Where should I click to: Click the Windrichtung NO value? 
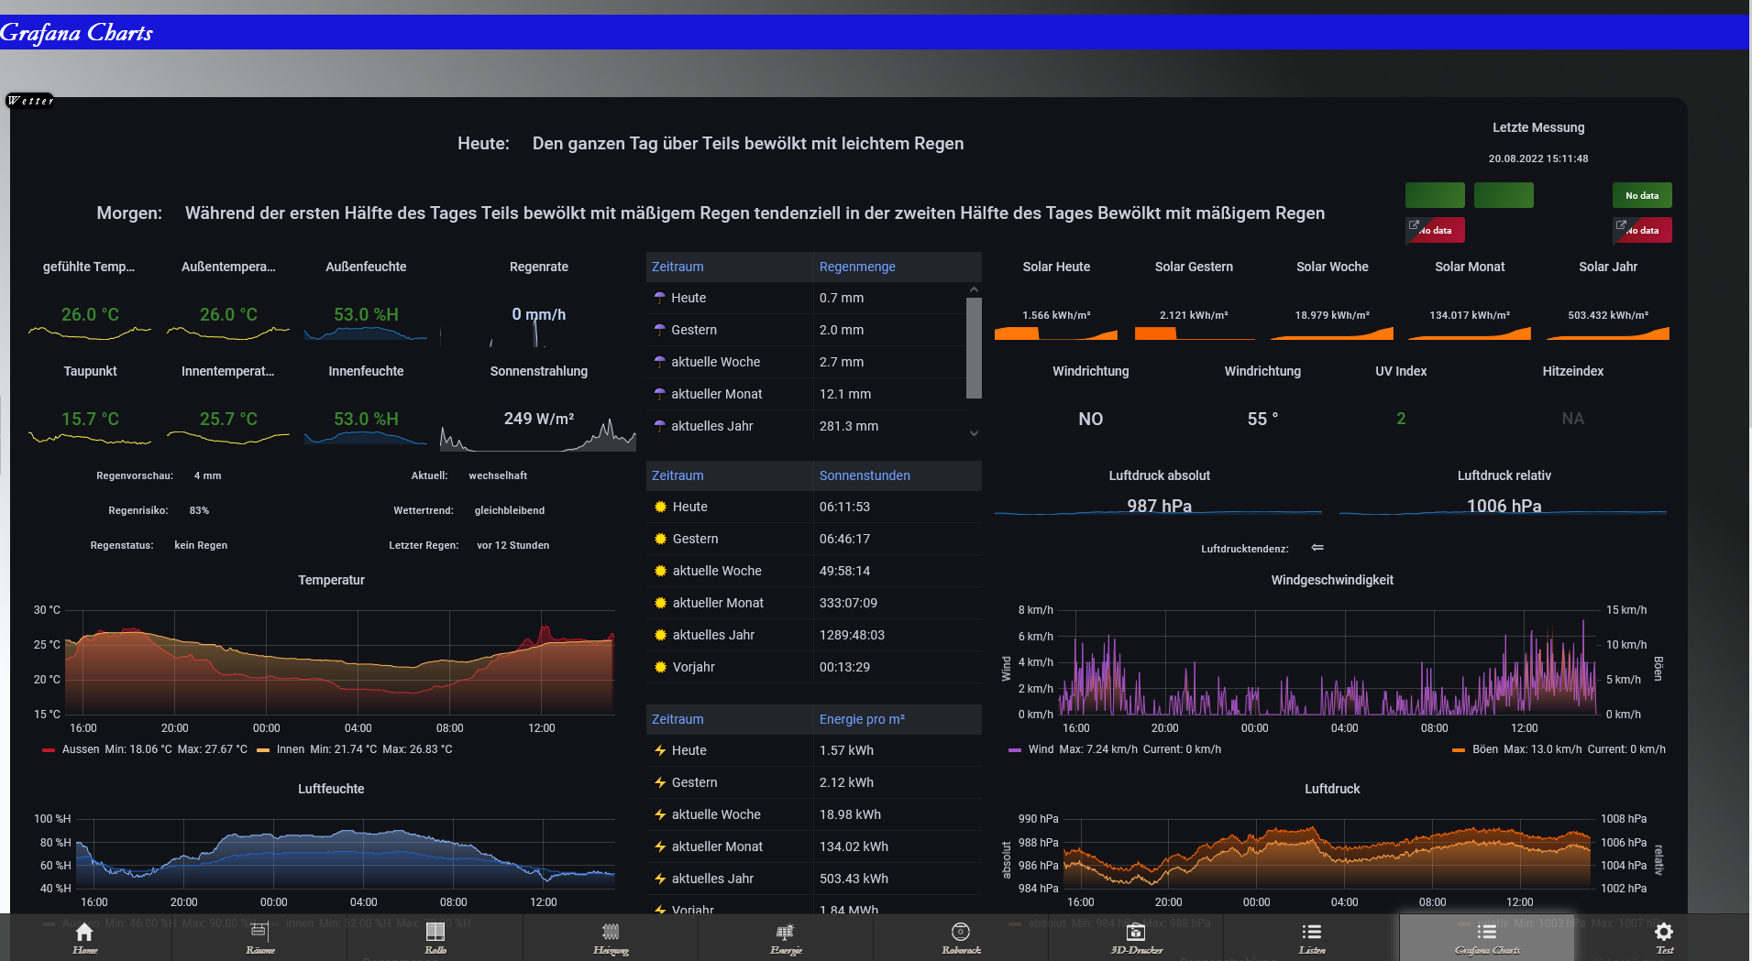[x=1091, y=419]
